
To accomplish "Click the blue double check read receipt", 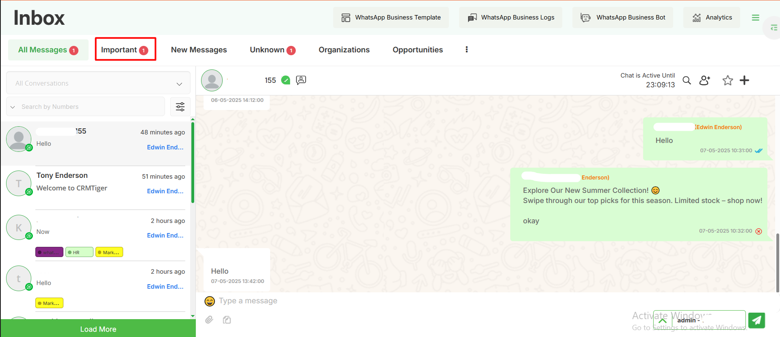I will click(758, 151).
